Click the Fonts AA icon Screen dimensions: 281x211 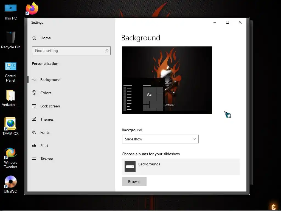34,132
